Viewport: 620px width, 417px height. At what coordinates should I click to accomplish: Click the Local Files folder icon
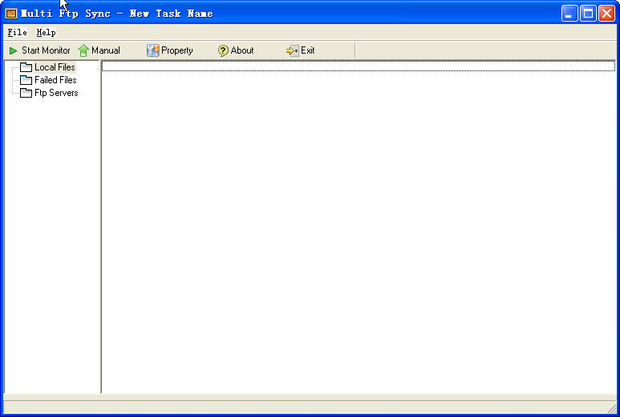26,67
